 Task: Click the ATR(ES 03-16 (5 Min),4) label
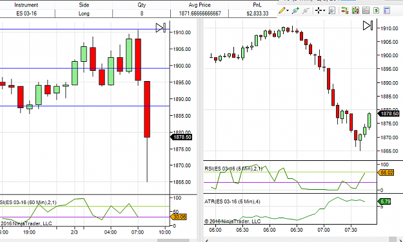click(x=232, y=201)
